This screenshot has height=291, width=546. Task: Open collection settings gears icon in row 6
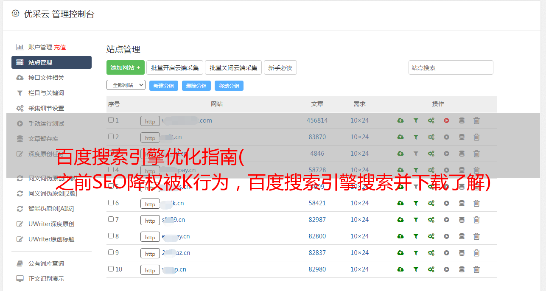point(431,203)
